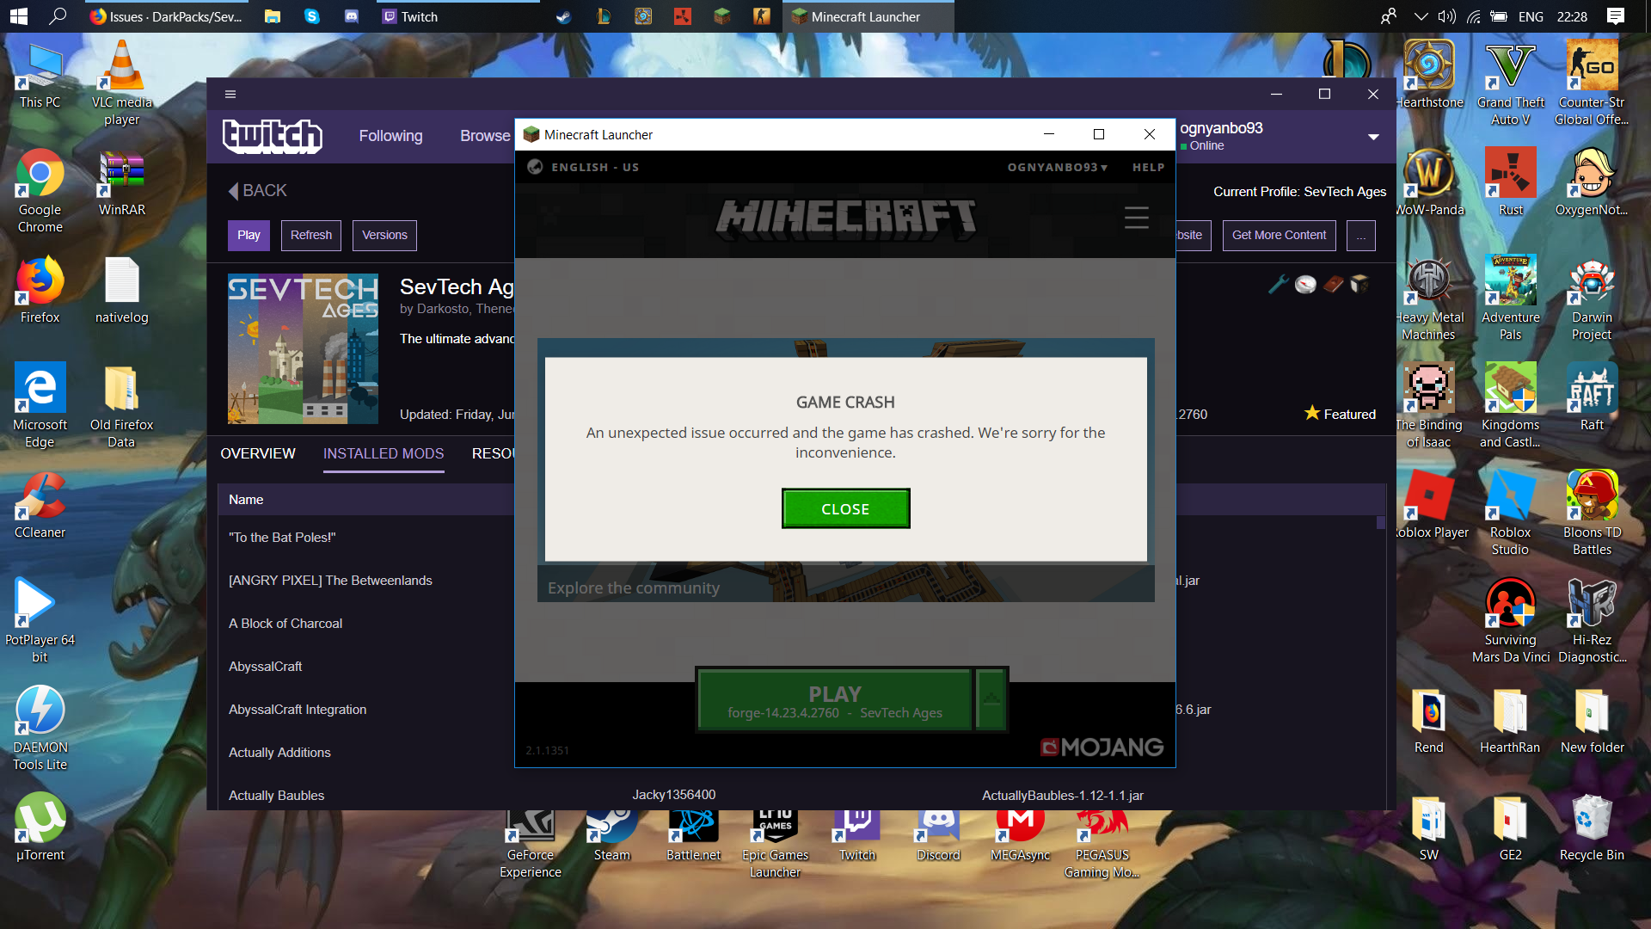The width and height of the screenshot is (1651, 929).
Task: Switch to INSTALLED MODS tab
Action: tap(384, 453)
